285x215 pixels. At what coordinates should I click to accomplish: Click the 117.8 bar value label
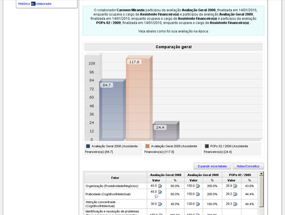coord(134,62)
